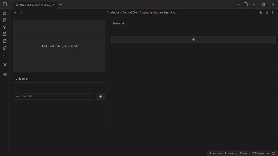Click the crossed pencil-ruler ribbon icon
Screen dimensions: 278x156
click(5, 65)
